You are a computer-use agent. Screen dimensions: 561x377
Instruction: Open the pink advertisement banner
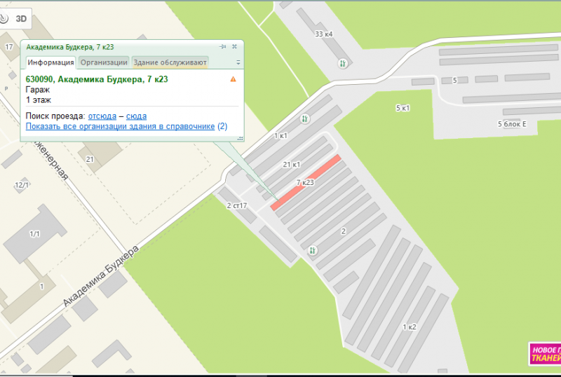coord(545,354)
